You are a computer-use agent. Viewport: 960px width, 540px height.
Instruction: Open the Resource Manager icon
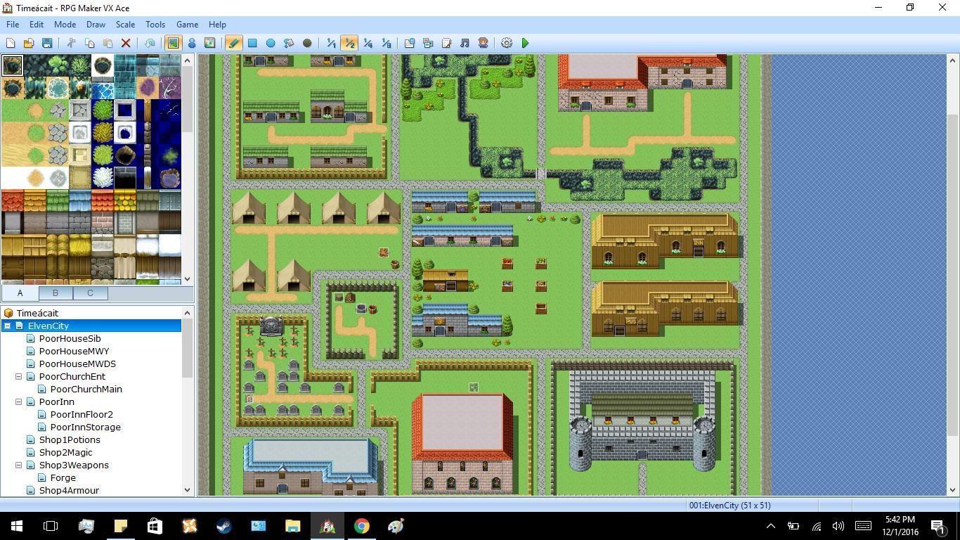(x=428, y=43)
